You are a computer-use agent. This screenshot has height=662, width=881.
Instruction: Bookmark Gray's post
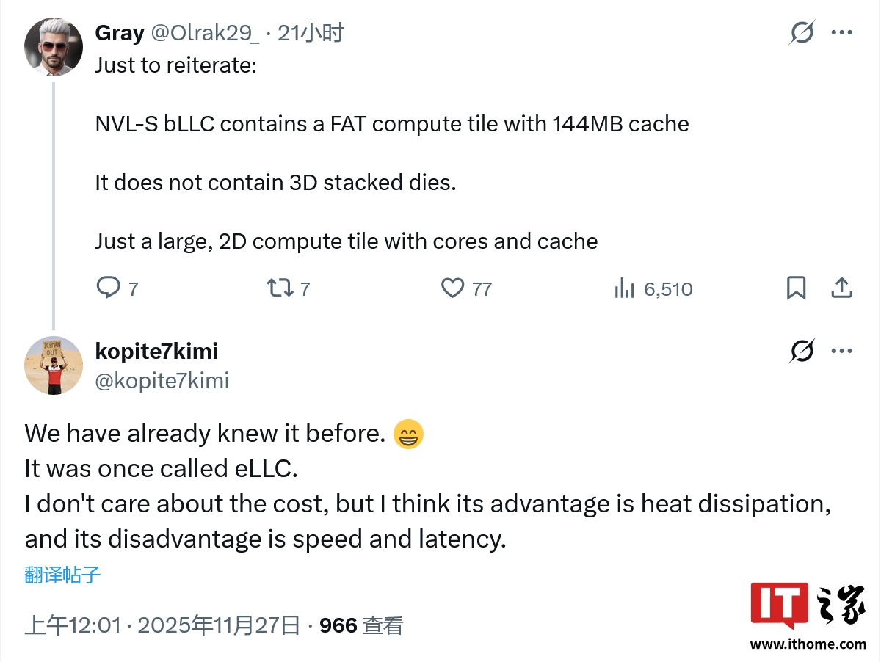point(796,288)
